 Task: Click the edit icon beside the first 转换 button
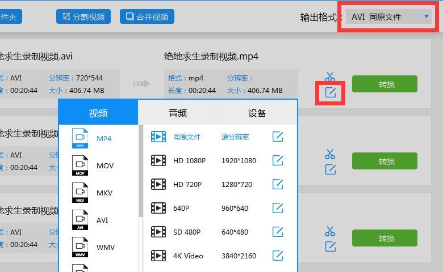tap(331, 92)
